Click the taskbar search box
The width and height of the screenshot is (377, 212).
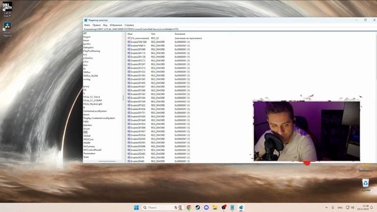tap(162, 207)
